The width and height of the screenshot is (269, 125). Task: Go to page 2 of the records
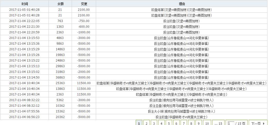click(146, 123)
